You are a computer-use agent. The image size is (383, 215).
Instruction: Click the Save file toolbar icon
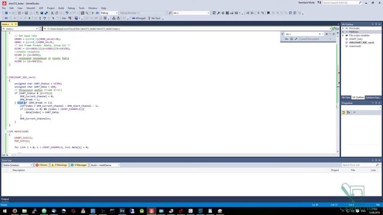(42, 13)
